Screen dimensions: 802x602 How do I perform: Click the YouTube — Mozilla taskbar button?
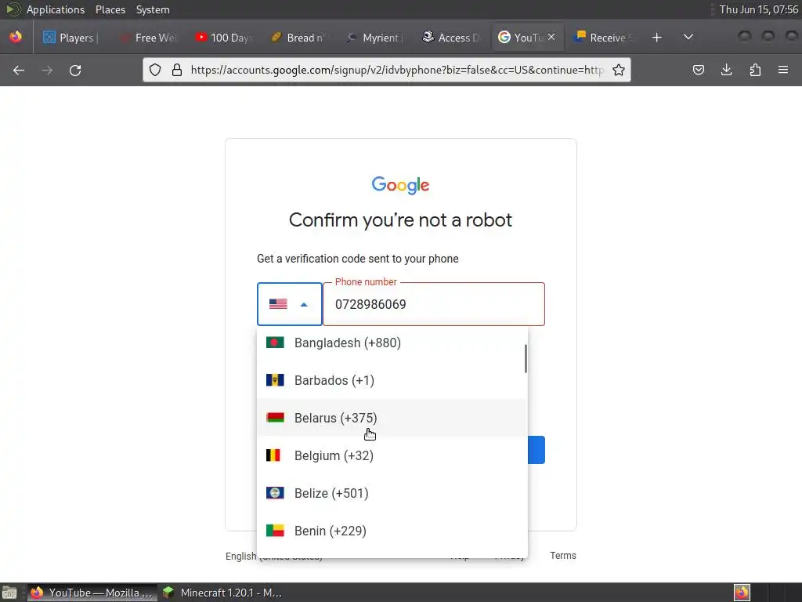[92, 593]
